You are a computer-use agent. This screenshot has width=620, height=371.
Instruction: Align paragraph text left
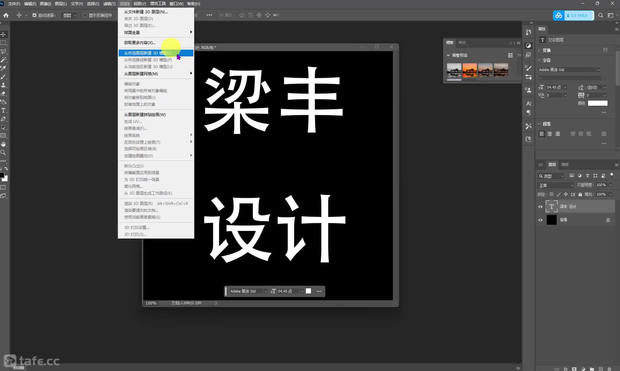coord(542,134)
